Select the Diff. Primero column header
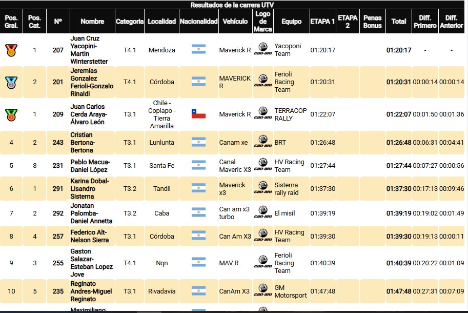 click(425, 22)
